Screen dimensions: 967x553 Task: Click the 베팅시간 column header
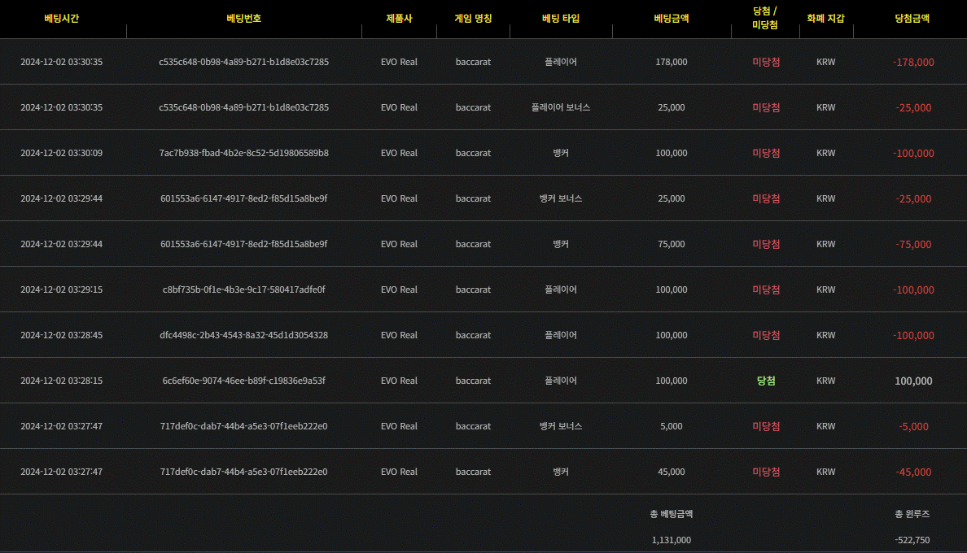[62, 18]
